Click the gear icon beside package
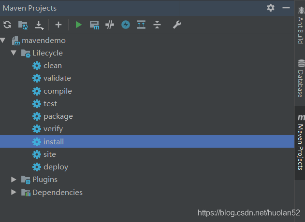The height and width of the screenshot is (222, 305). coord(37,116)
